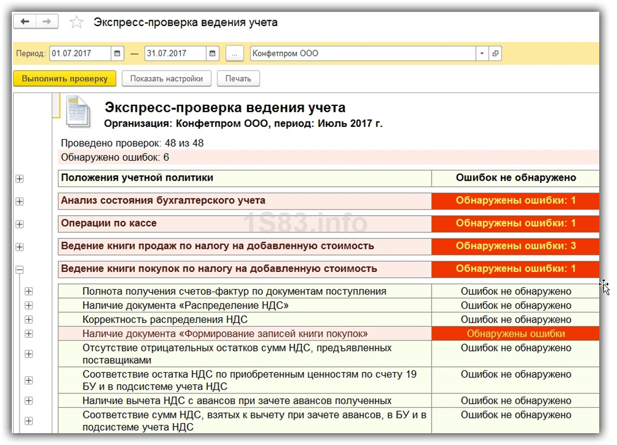Click the back navigation arrow
Screen dimensions: 617x445
tap(25, 22)
